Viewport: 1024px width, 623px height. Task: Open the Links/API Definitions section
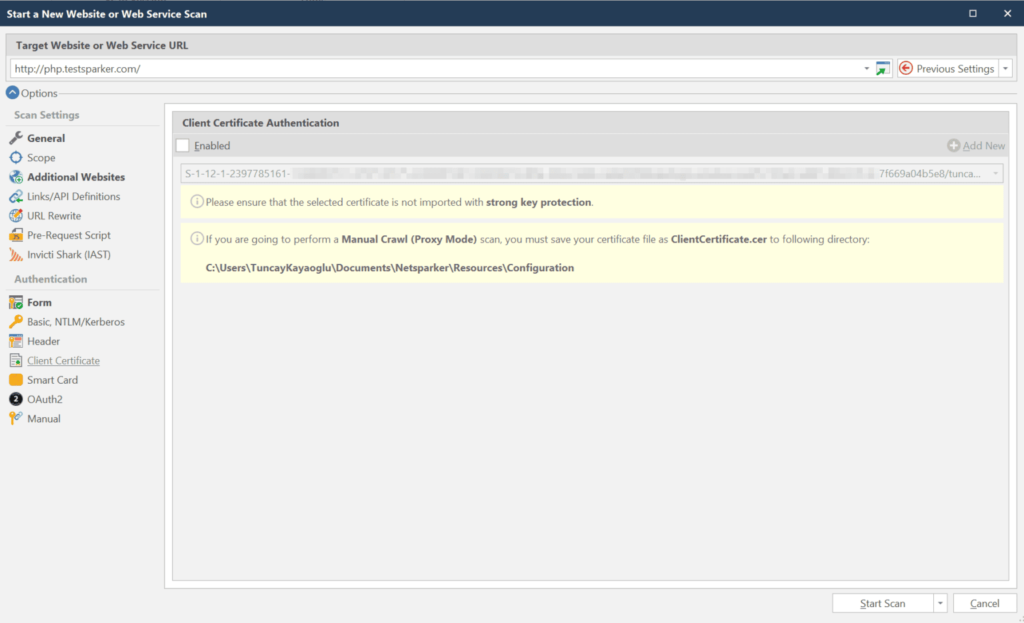tap(74, 196)
